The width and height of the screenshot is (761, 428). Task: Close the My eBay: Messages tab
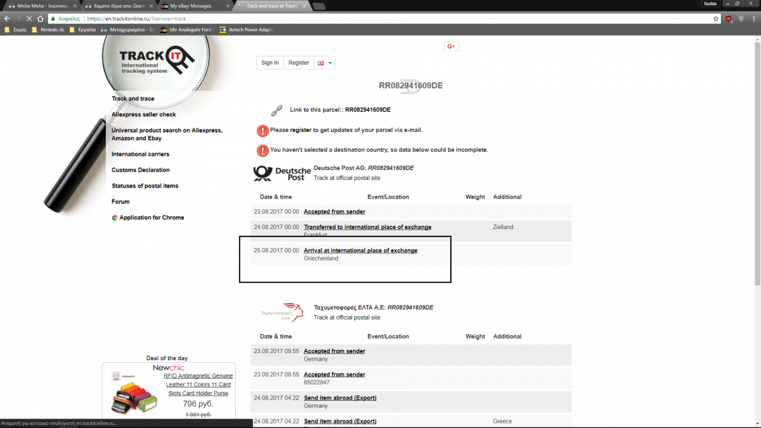(x=227, y=6)
